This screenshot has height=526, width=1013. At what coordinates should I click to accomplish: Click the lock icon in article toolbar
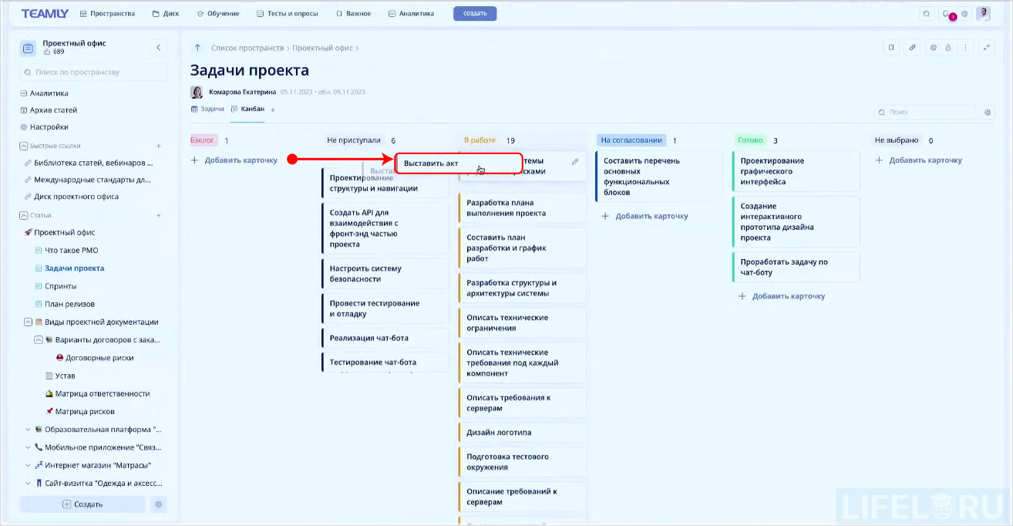(947, 48)
